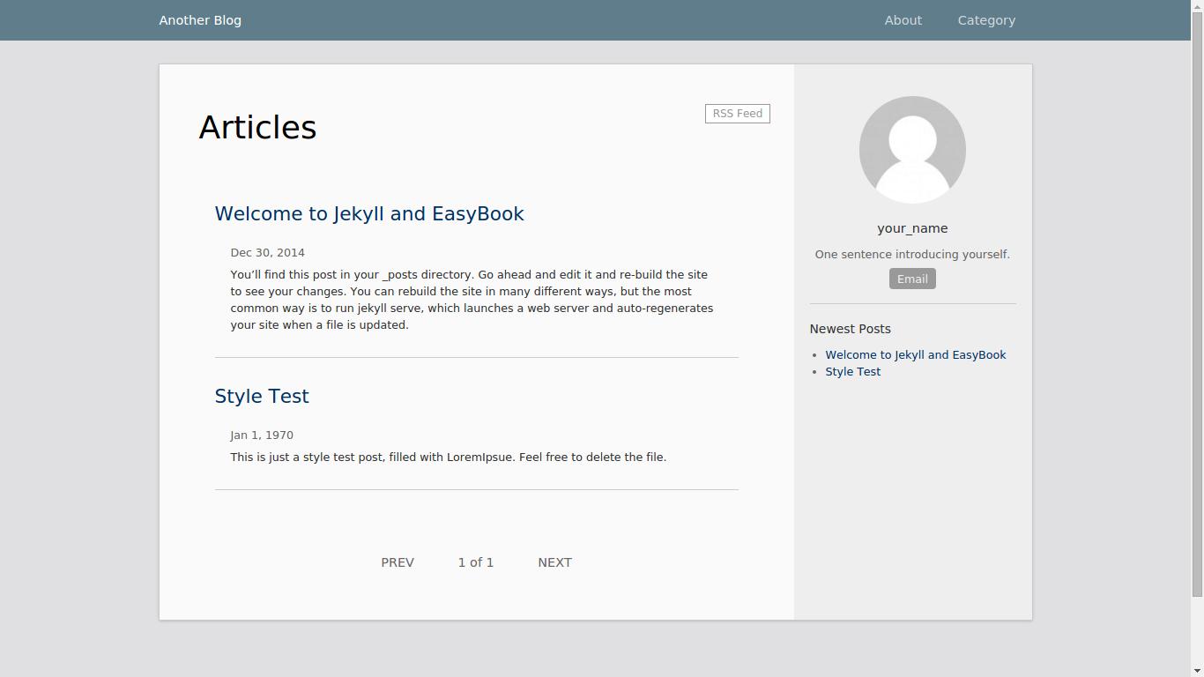Click the Newest Posts heading
The image size is (1204, 677).
tap(850, 329)
